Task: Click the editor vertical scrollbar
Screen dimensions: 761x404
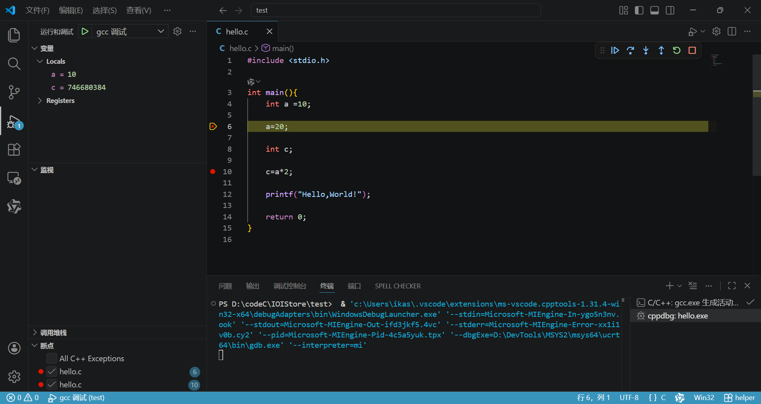Action: 757,115
